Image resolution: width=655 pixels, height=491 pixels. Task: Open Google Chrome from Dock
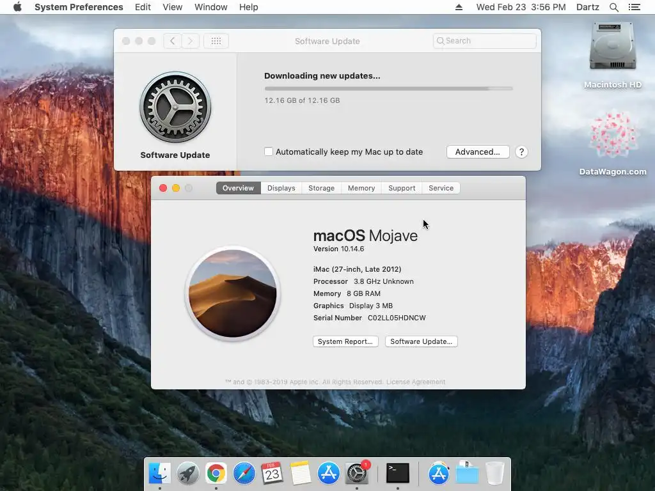pos(216,473)
